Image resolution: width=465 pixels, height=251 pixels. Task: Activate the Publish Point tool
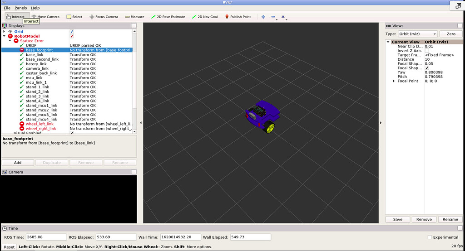click(238, 17)
